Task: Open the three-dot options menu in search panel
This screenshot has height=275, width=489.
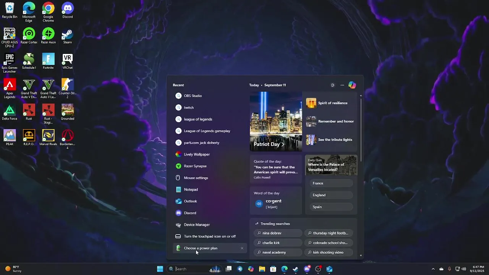Action: point(342,85)
